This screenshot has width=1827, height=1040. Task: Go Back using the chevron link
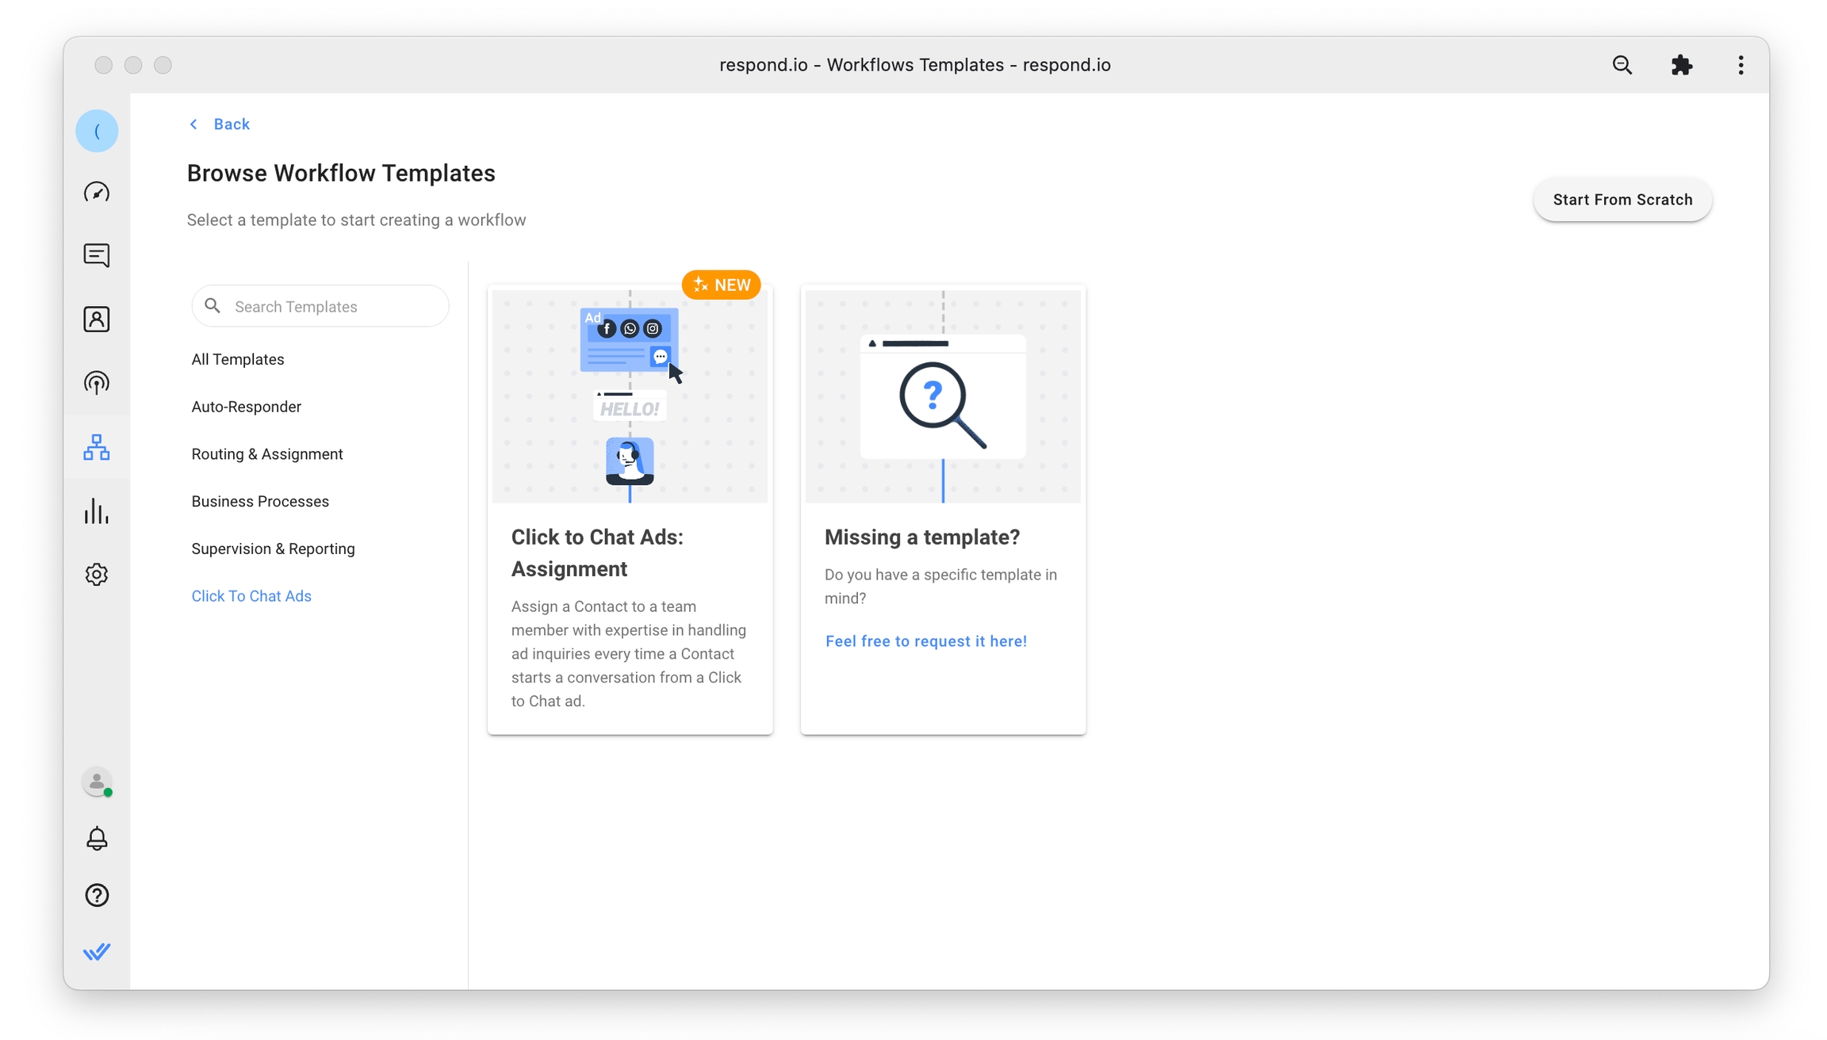(x=220, y=124)
